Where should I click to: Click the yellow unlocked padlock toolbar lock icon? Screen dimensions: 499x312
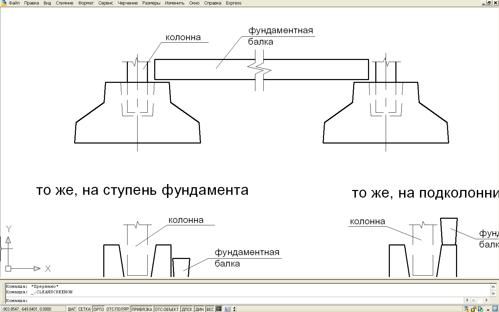pos(474,309)
